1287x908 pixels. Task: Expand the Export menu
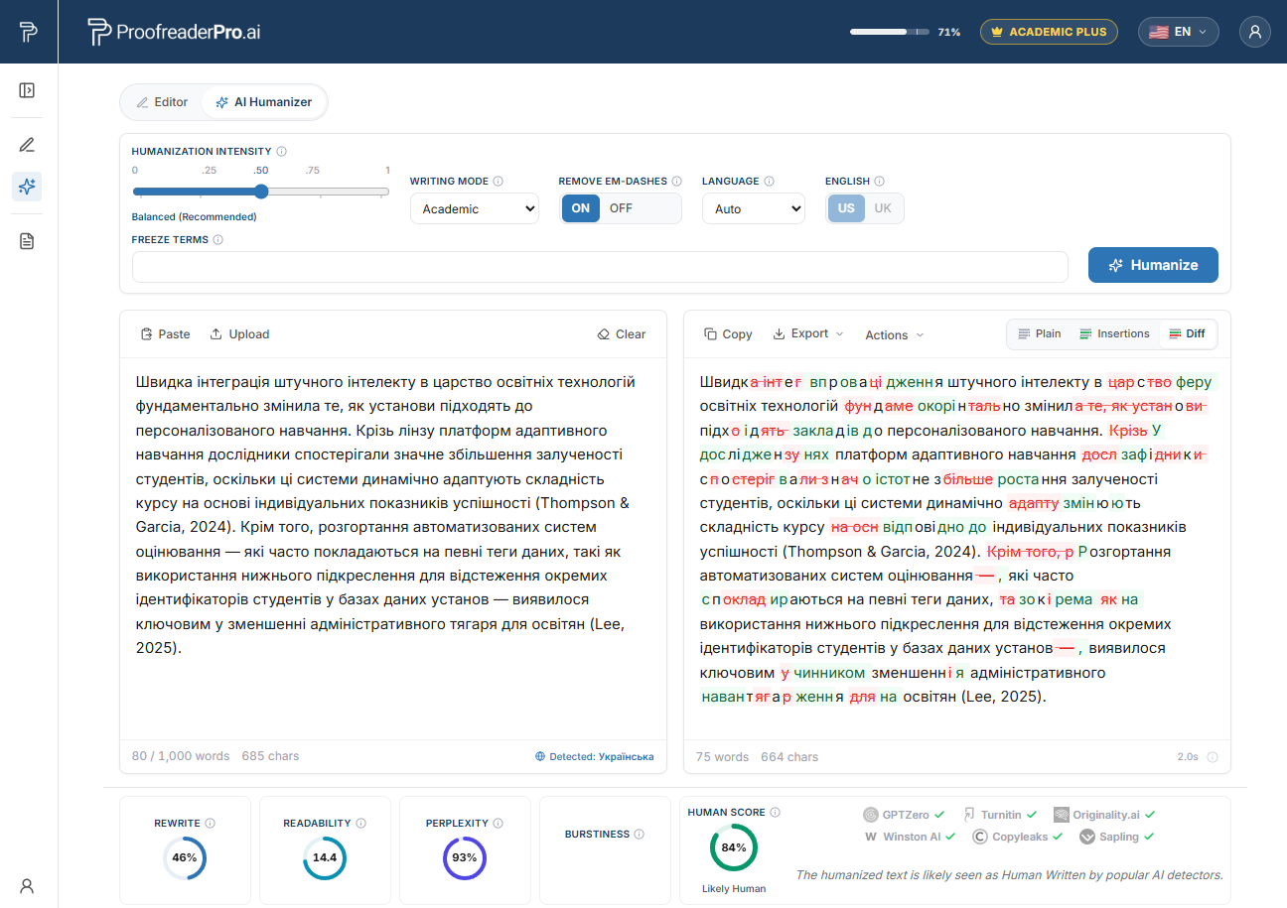pos(808,334)
